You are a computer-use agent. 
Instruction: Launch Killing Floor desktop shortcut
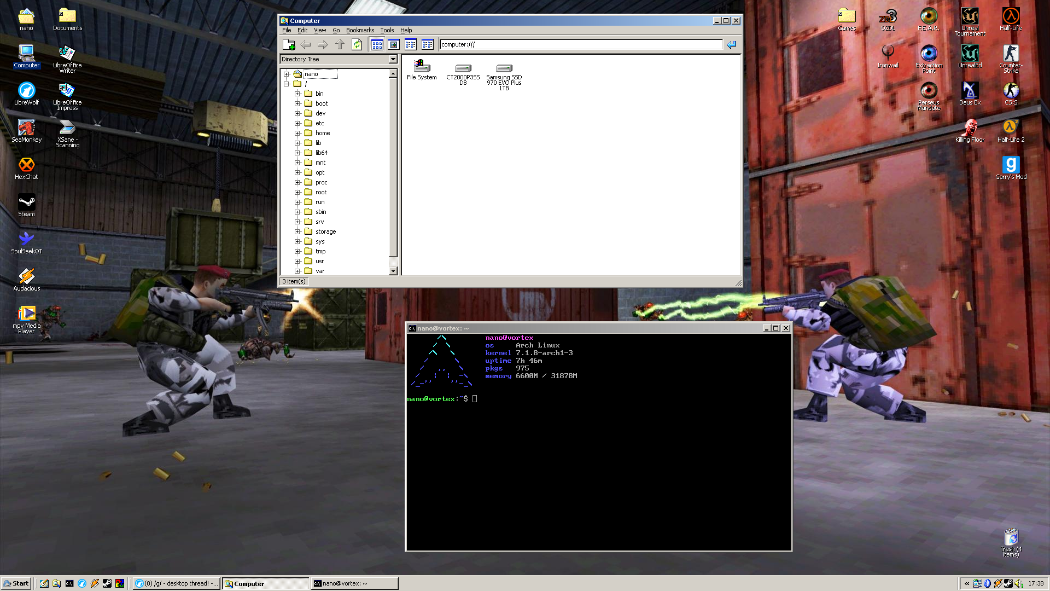click(x=970, y=131)
